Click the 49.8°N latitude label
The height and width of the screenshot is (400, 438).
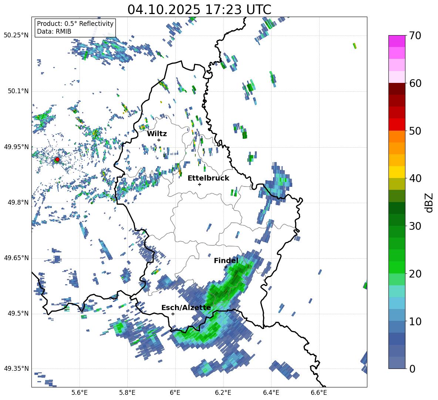(18, 202)
